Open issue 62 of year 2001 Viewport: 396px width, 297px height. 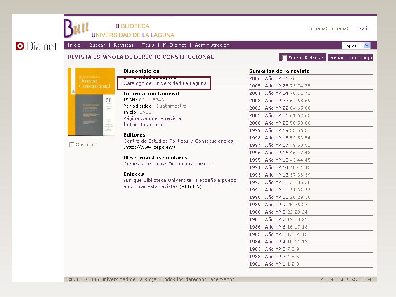(x=300, y=115)
